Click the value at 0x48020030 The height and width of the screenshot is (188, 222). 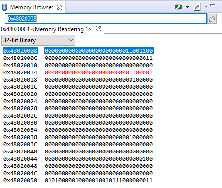99,123
